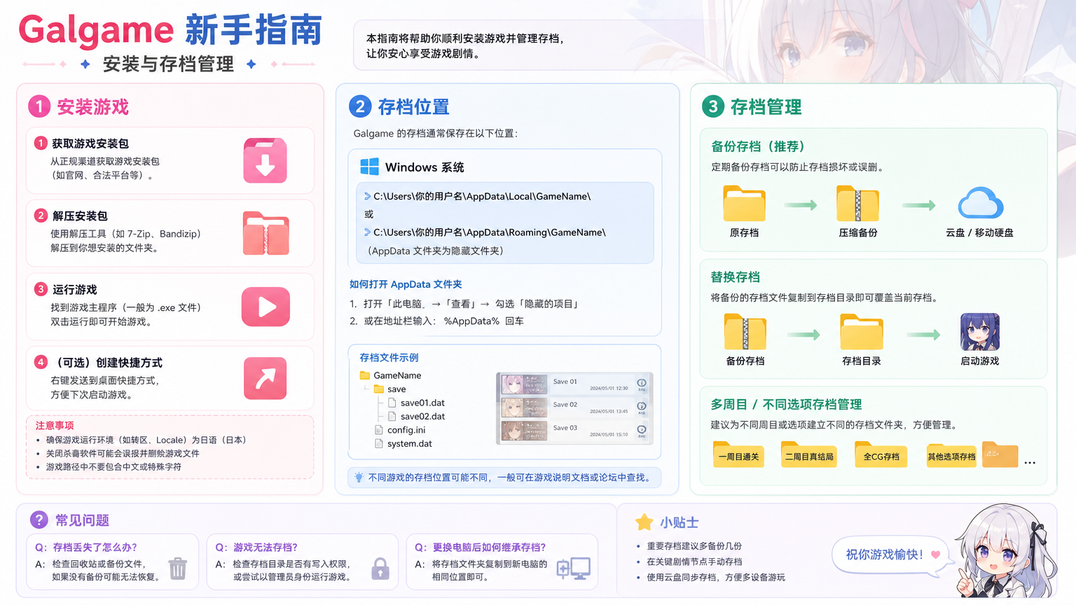Click the info icon on the Save 03 row
Screen dimensions: 1076x605
coord(641,430)
